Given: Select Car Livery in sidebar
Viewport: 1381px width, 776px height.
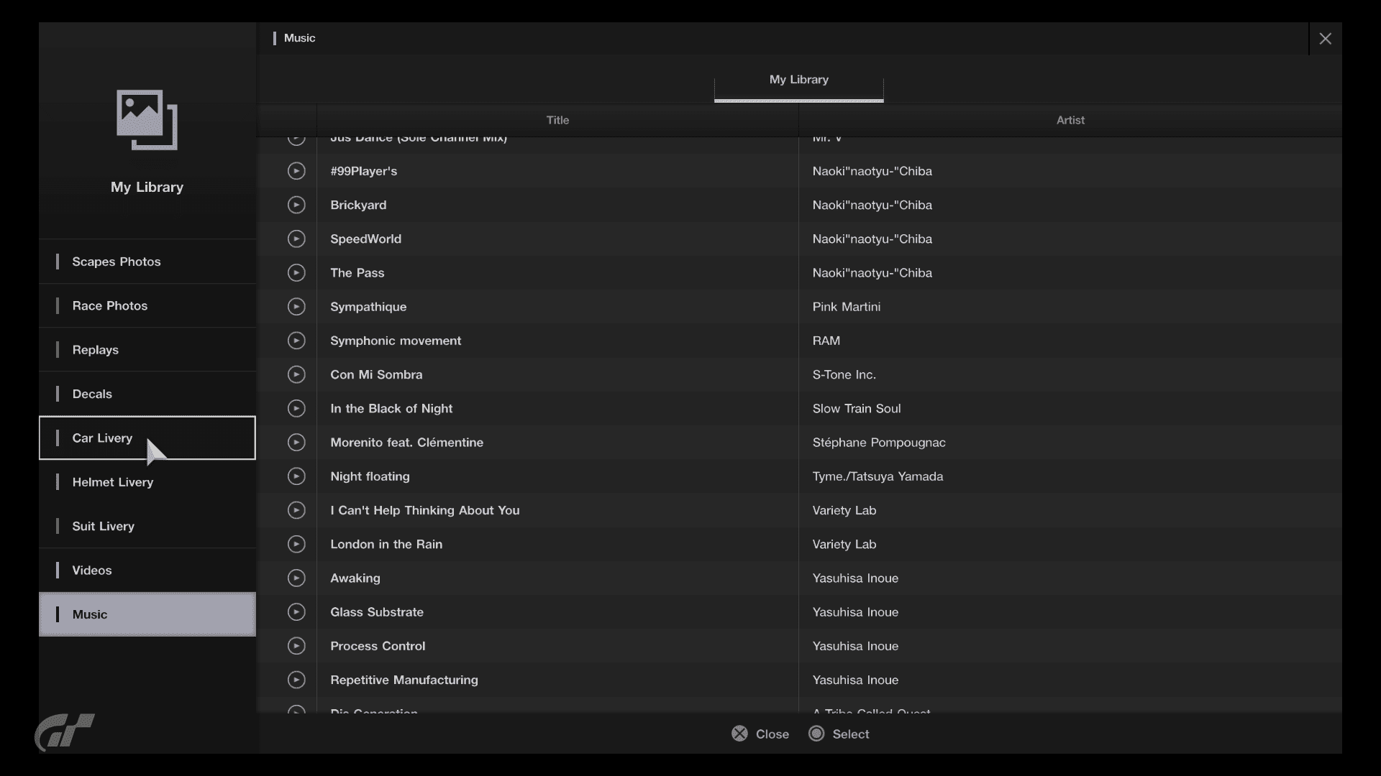Looking at the screenshot, I should pos(147,438).
